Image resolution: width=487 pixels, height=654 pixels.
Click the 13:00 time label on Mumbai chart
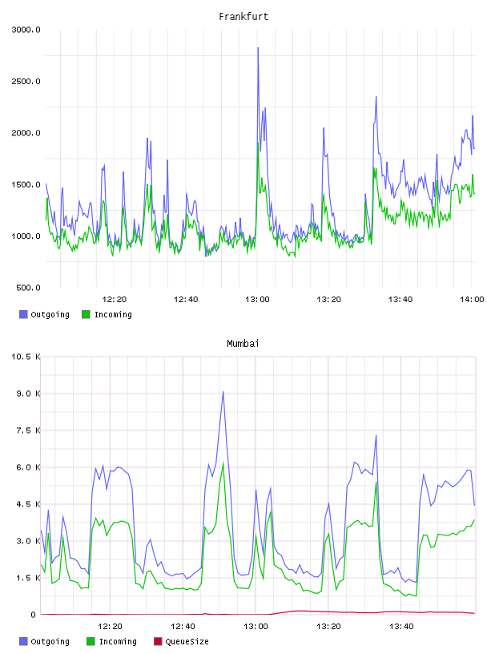coord(256,627)
